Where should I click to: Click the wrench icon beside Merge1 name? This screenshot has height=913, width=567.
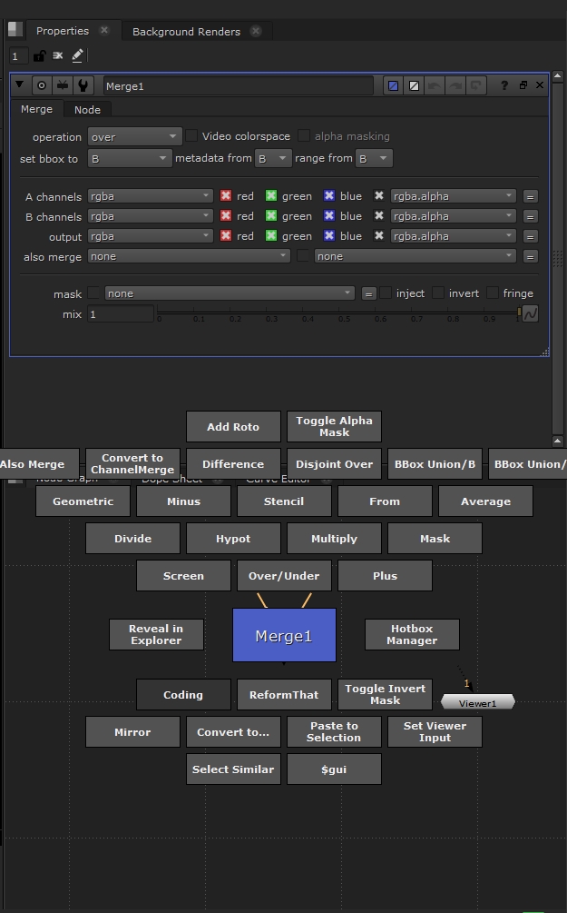point(83,86)
